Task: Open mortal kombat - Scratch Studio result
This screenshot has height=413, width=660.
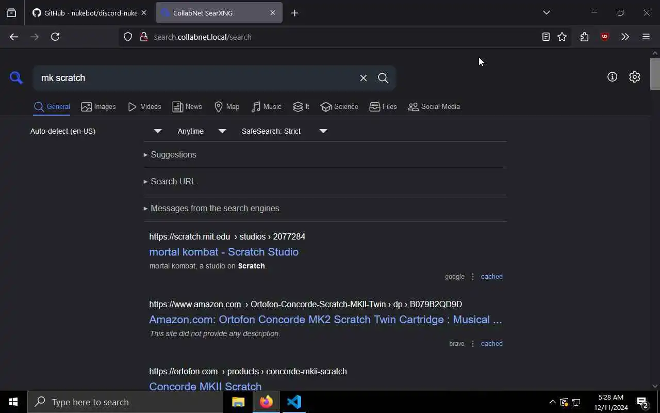Action: coord(224,252)
